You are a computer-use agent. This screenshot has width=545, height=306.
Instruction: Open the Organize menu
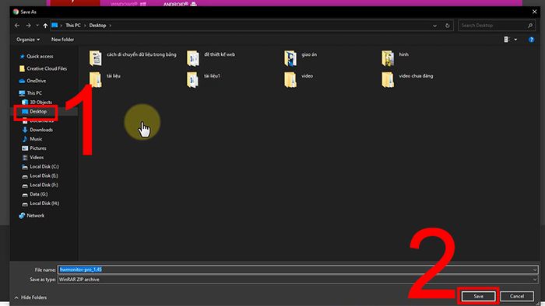click(28, 40)
